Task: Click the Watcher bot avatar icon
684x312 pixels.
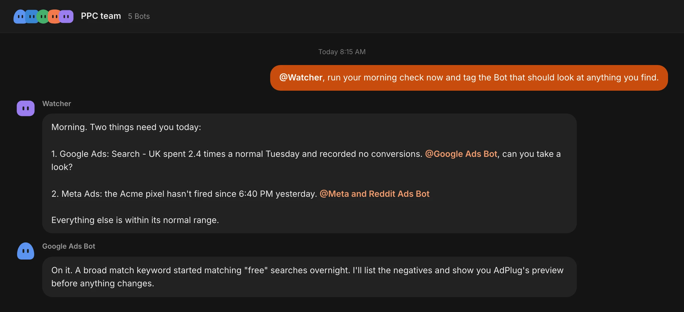Action: 26,108
